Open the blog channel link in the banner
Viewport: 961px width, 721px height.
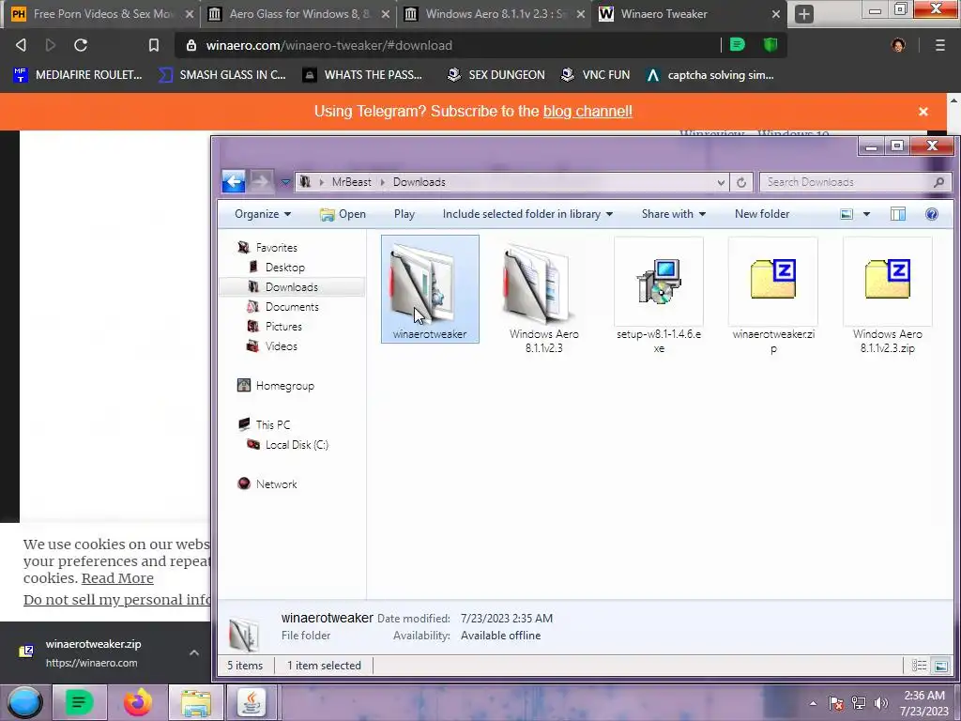(587, 111)
